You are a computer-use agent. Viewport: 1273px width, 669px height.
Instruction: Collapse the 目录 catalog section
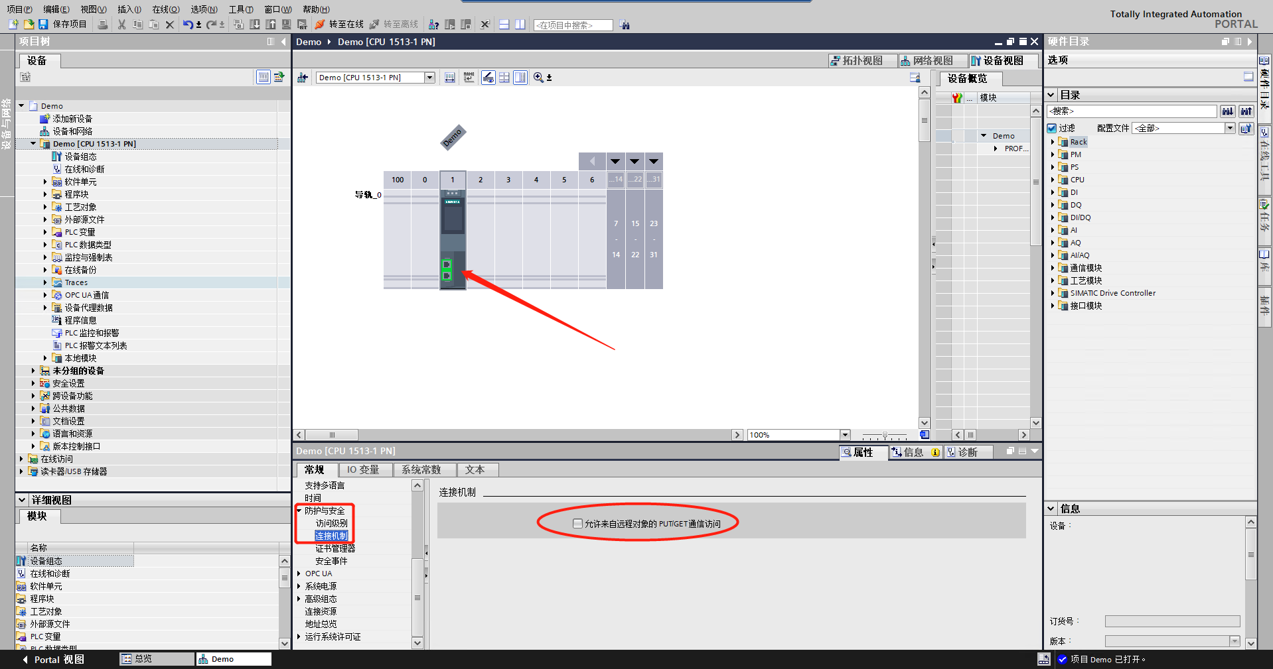tap(1051, 95)
